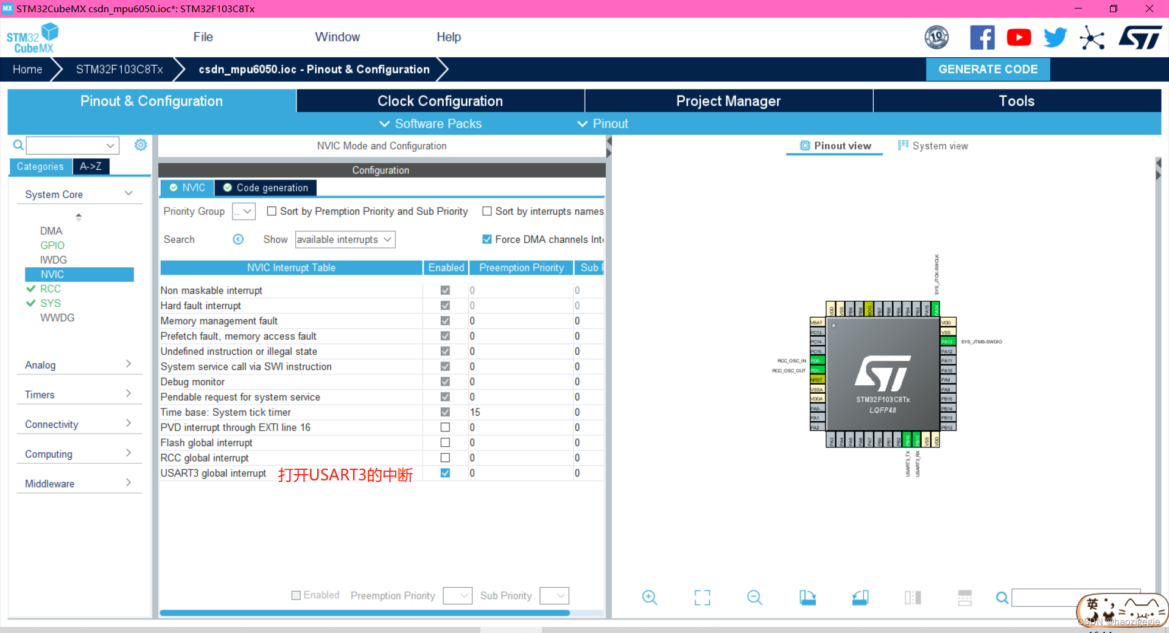Open the ST logo link
Viewport: 1169px width, 633px height.
coord(1140,38)
